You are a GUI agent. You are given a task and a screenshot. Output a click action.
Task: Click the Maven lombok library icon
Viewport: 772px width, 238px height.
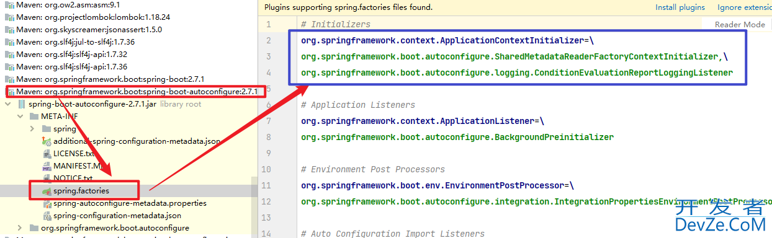point(10,17)
